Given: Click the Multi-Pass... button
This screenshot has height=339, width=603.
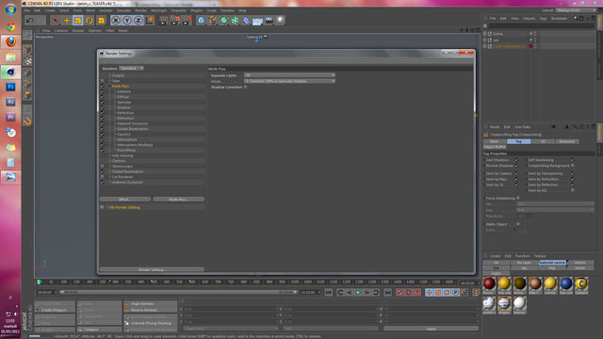Looking at the screenshot, I should click(178, 200).
